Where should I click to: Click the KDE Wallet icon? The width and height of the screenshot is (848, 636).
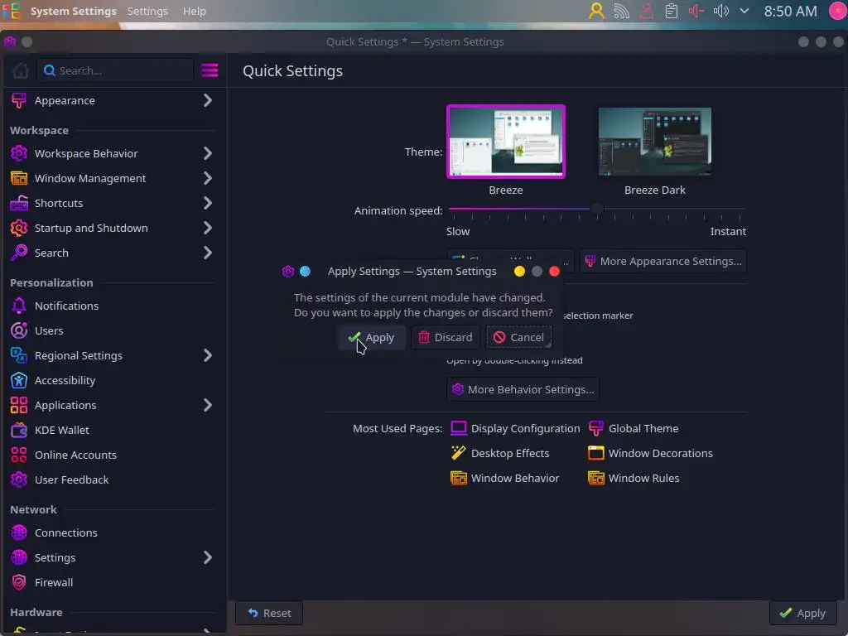19,431
